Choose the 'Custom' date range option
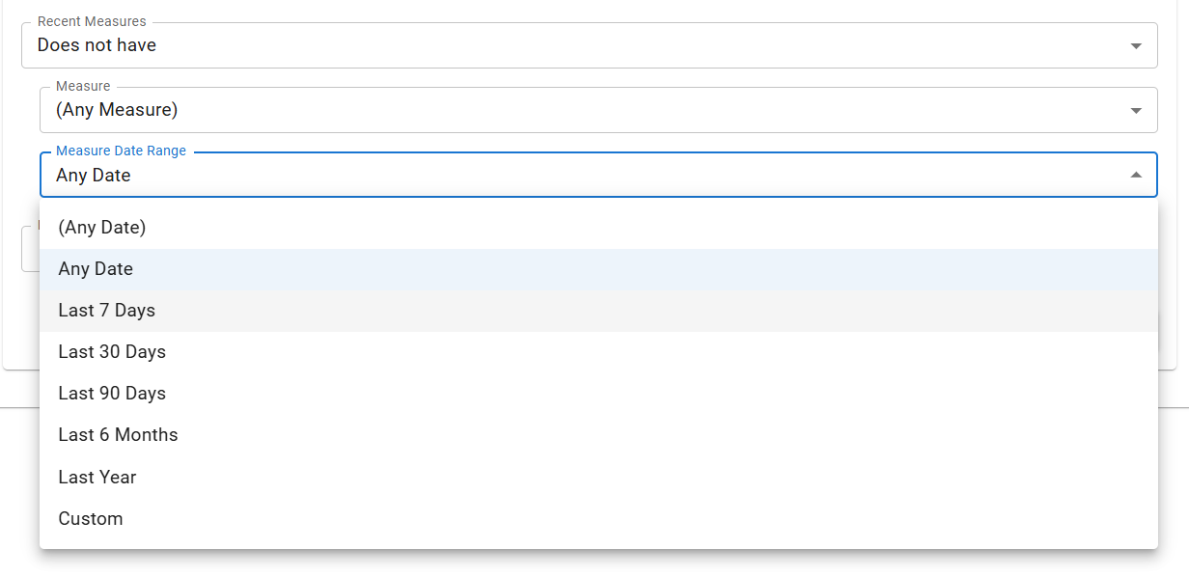 coord(598,519)
